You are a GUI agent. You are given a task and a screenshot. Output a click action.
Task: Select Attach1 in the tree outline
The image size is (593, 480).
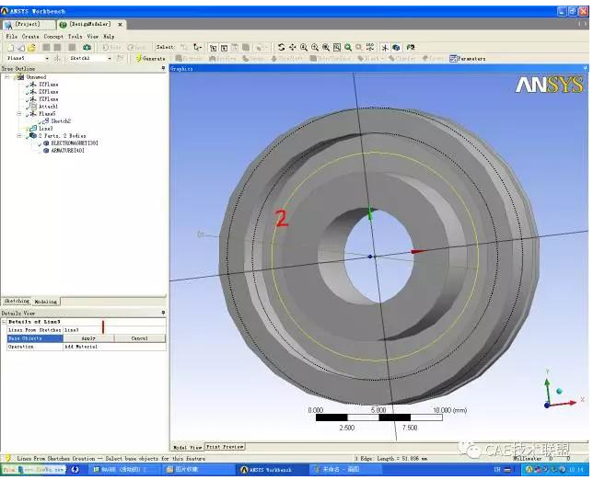pos(48,106)
